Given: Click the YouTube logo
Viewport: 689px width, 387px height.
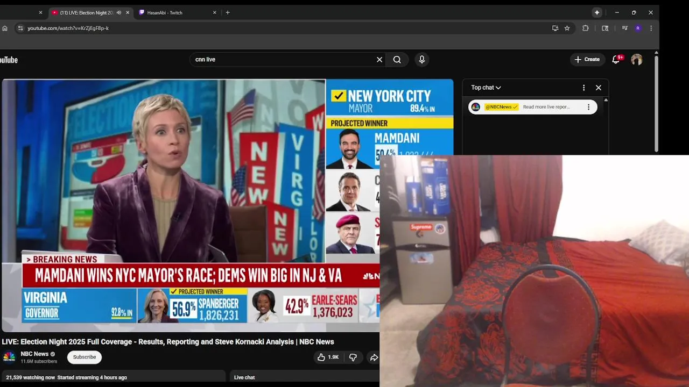Looking at the screenshot, I should point(9,60).
